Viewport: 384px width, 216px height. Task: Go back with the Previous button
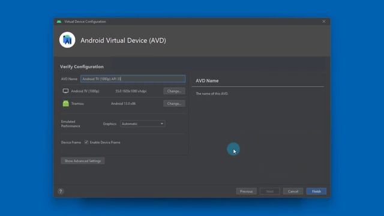click(247, 191)
